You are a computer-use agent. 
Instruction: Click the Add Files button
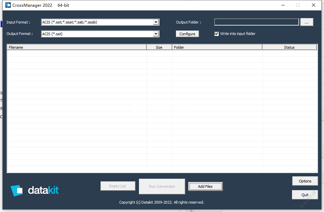point(205,186)
